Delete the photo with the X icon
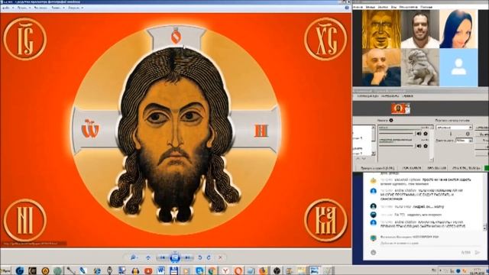This screenshot has height=275, width=489. tap(220, 257)
